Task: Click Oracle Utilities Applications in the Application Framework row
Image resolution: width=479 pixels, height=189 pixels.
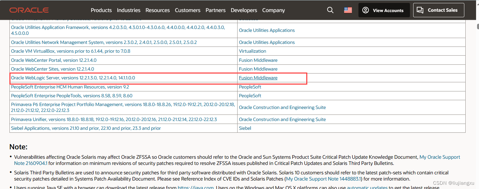Action: [267, 30]
